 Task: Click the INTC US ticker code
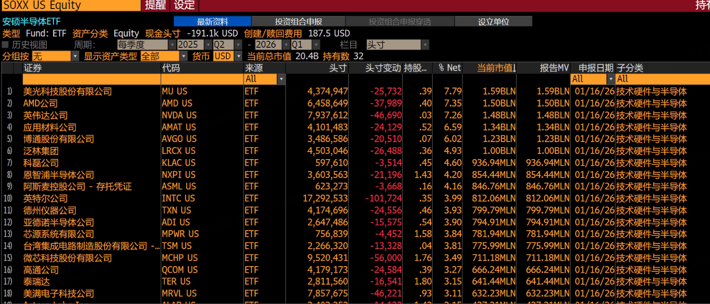pos(178,198)
